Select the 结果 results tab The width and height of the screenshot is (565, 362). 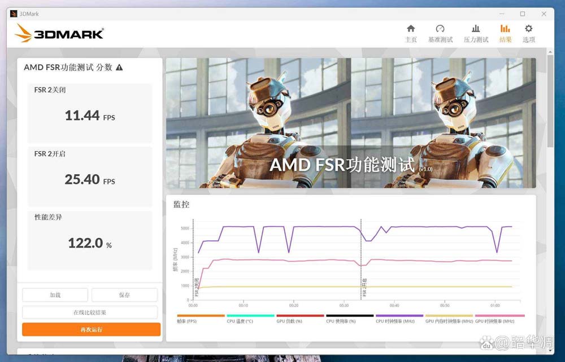tap(505, 34)
